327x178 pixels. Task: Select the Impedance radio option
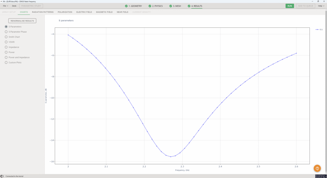pos(6,47)
